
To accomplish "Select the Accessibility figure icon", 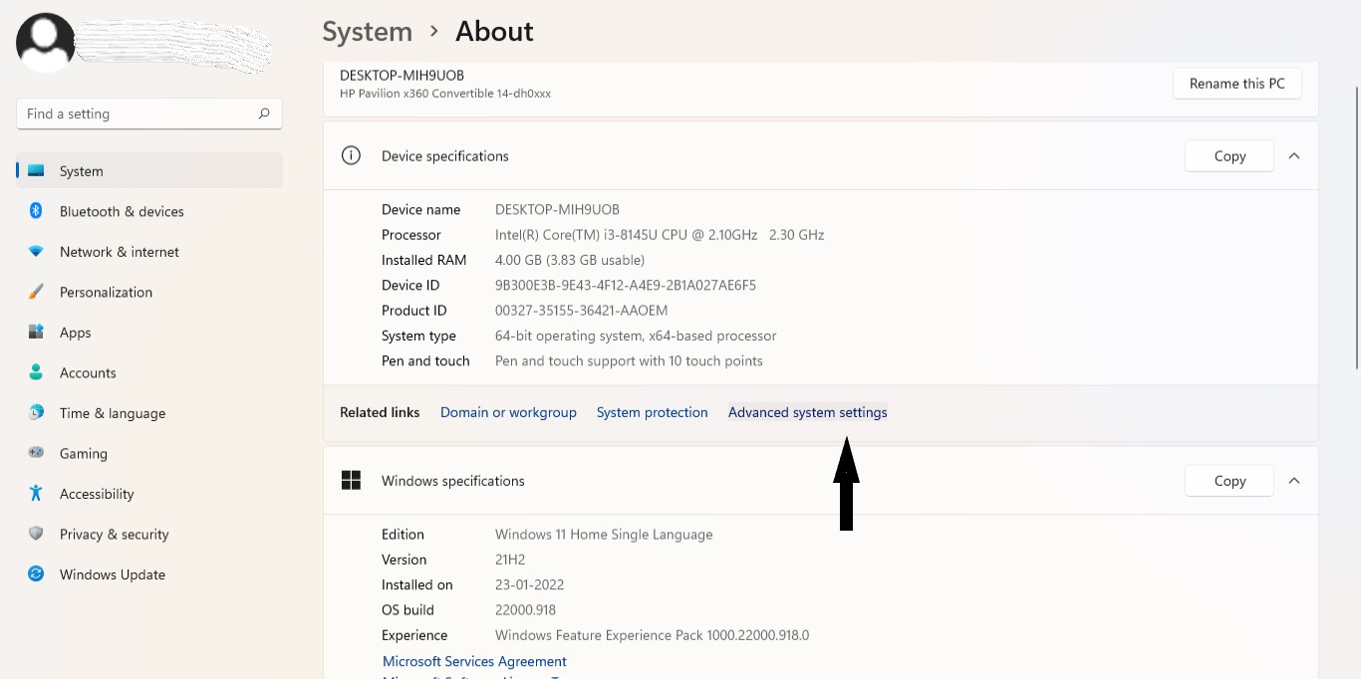I will (x=36, y=493).
